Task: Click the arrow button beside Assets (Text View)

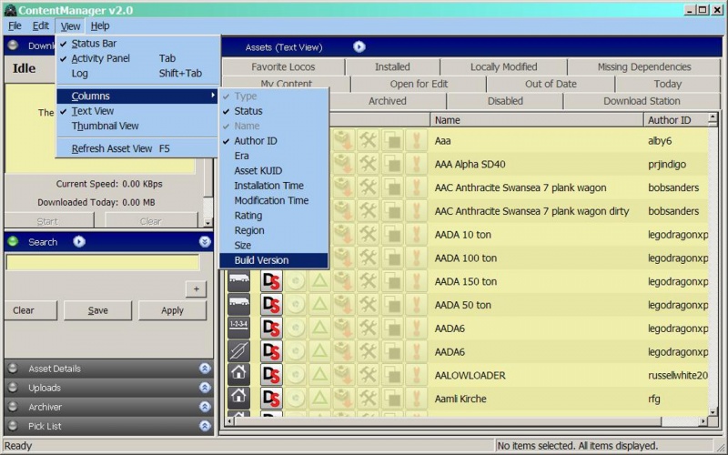Action: pos(359,47)
